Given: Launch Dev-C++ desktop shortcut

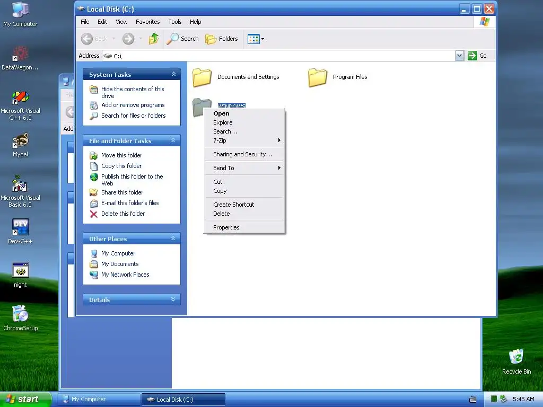Looking at the screenshot, I should pos(20,231).
